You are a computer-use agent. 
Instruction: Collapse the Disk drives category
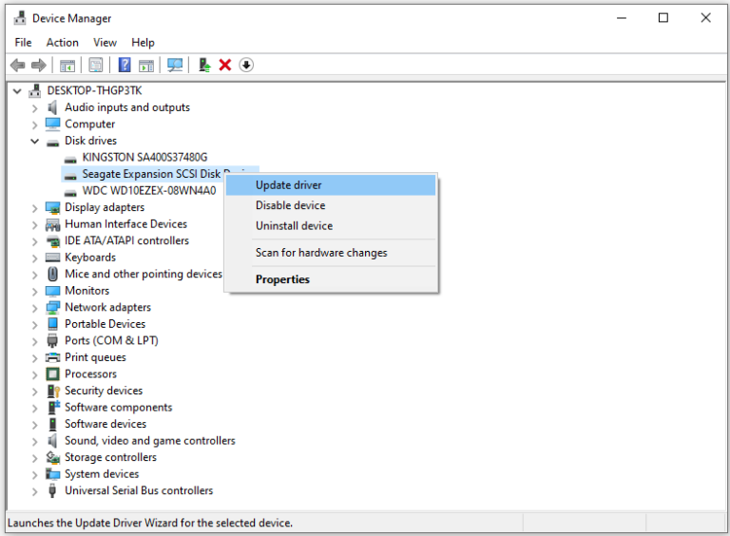[x=35, y=141]
